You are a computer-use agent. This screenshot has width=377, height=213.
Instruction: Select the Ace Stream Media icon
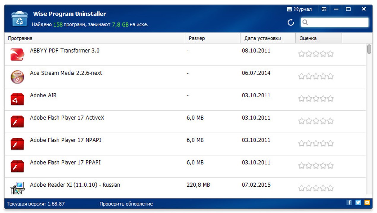[17, 77]
